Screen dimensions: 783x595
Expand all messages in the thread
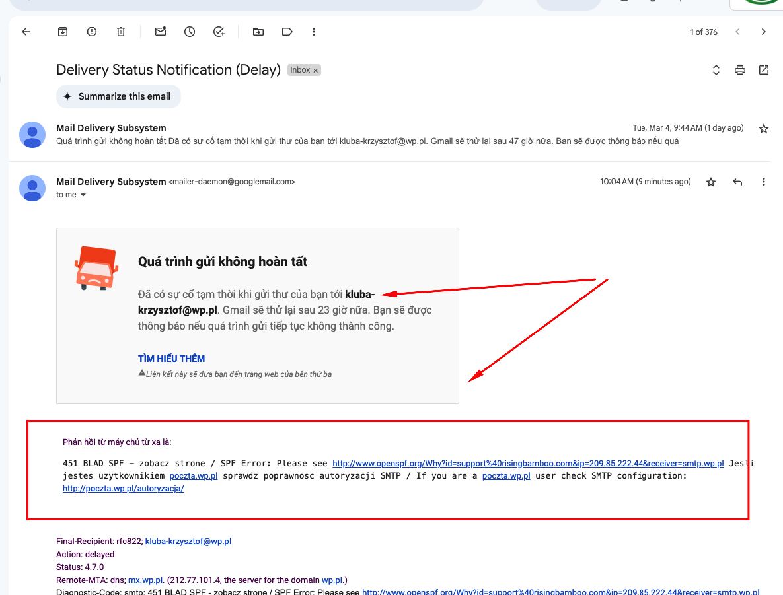716,70
